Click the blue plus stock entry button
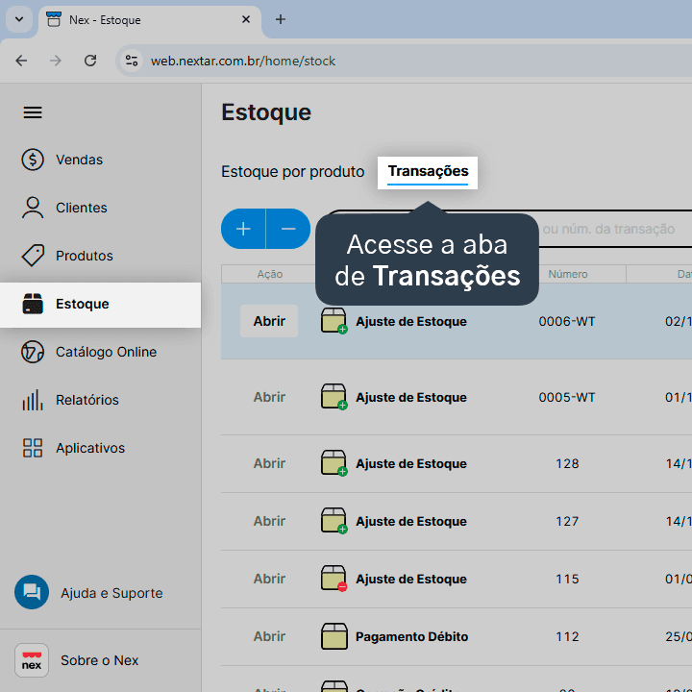692x692 pixels. pyautogui.click(x=243, y=229)
